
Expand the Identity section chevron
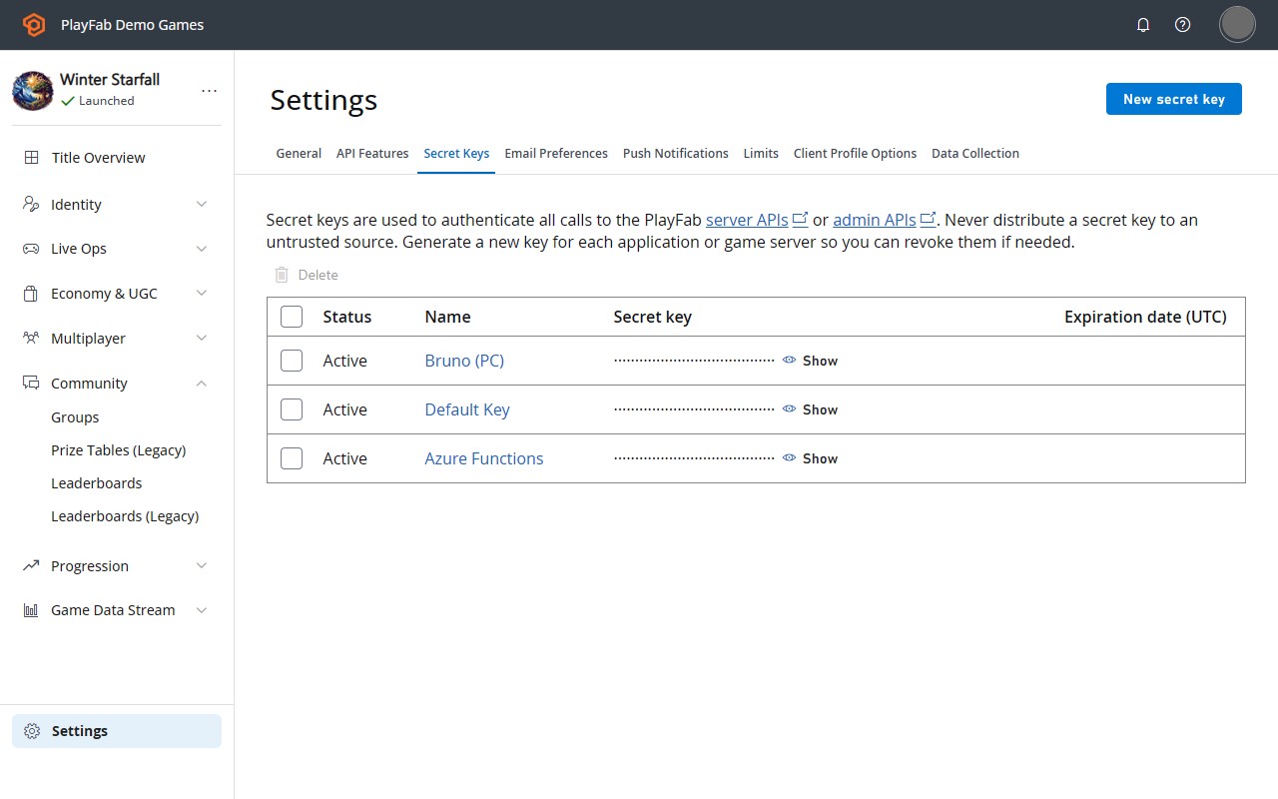(202, 204)
